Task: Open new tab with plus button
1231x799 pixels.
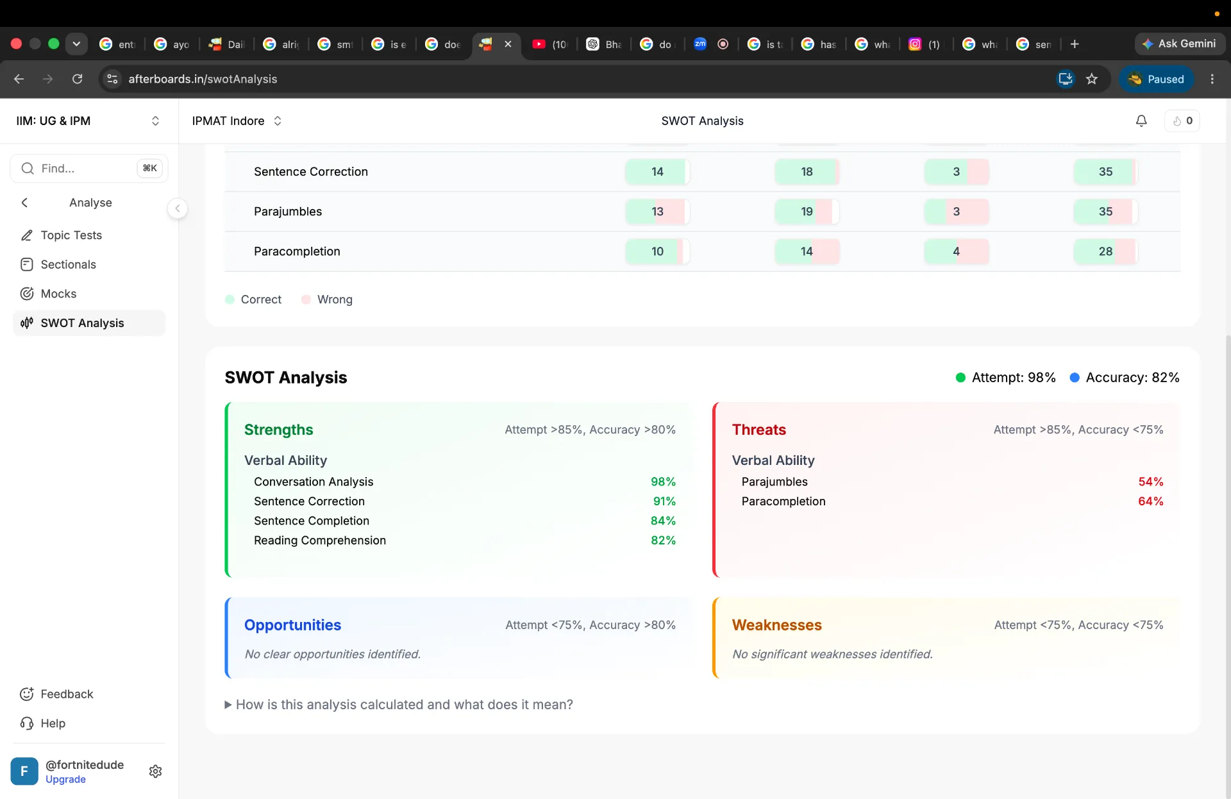Action: [x=1075, y=44]
